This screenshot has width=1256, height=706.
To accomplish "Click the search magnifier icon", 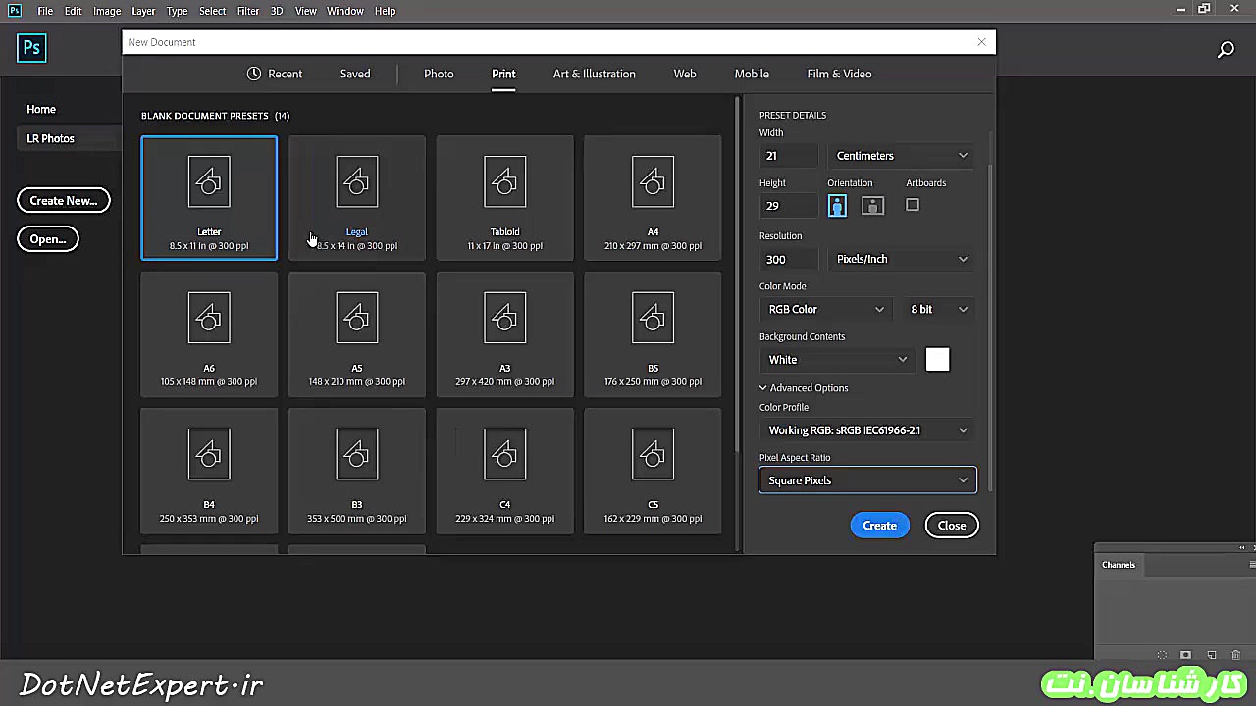I will coord(1226,49).
